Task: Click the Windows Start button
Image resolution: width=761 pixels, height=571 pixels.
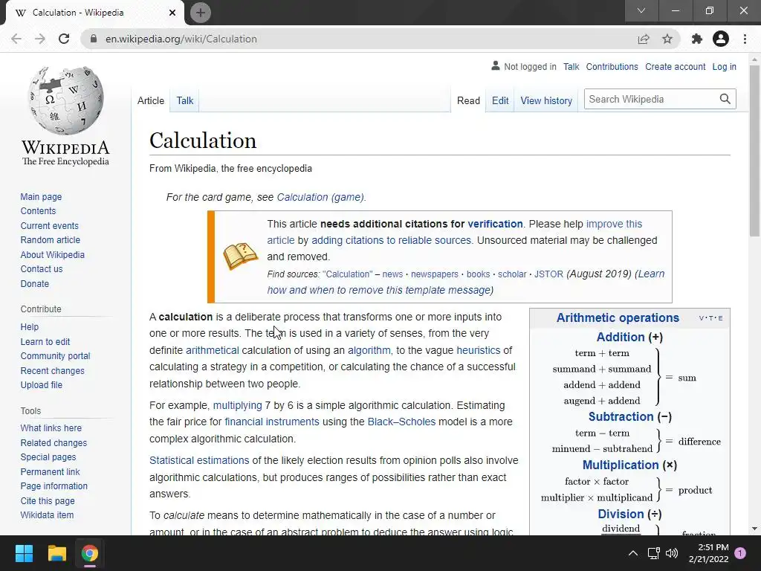Action: coord(24,553)
